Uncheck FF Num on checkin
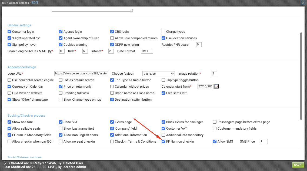This screenshot has width=307, height=171. [163, 142]
